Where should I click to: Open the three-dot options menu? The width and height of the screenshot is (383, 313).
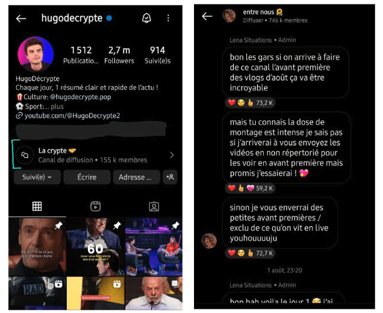tap(168, 18)
